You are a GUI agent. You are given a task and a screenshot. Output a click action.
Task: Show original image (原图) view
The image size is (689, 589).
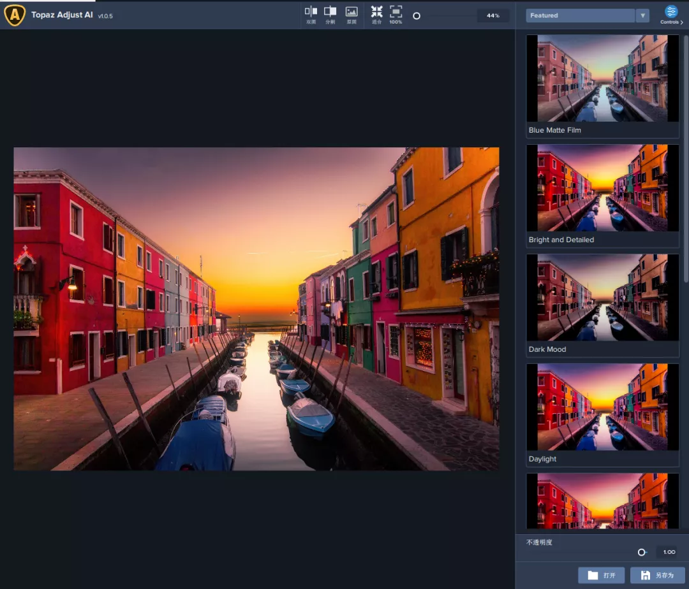(351, 14)
